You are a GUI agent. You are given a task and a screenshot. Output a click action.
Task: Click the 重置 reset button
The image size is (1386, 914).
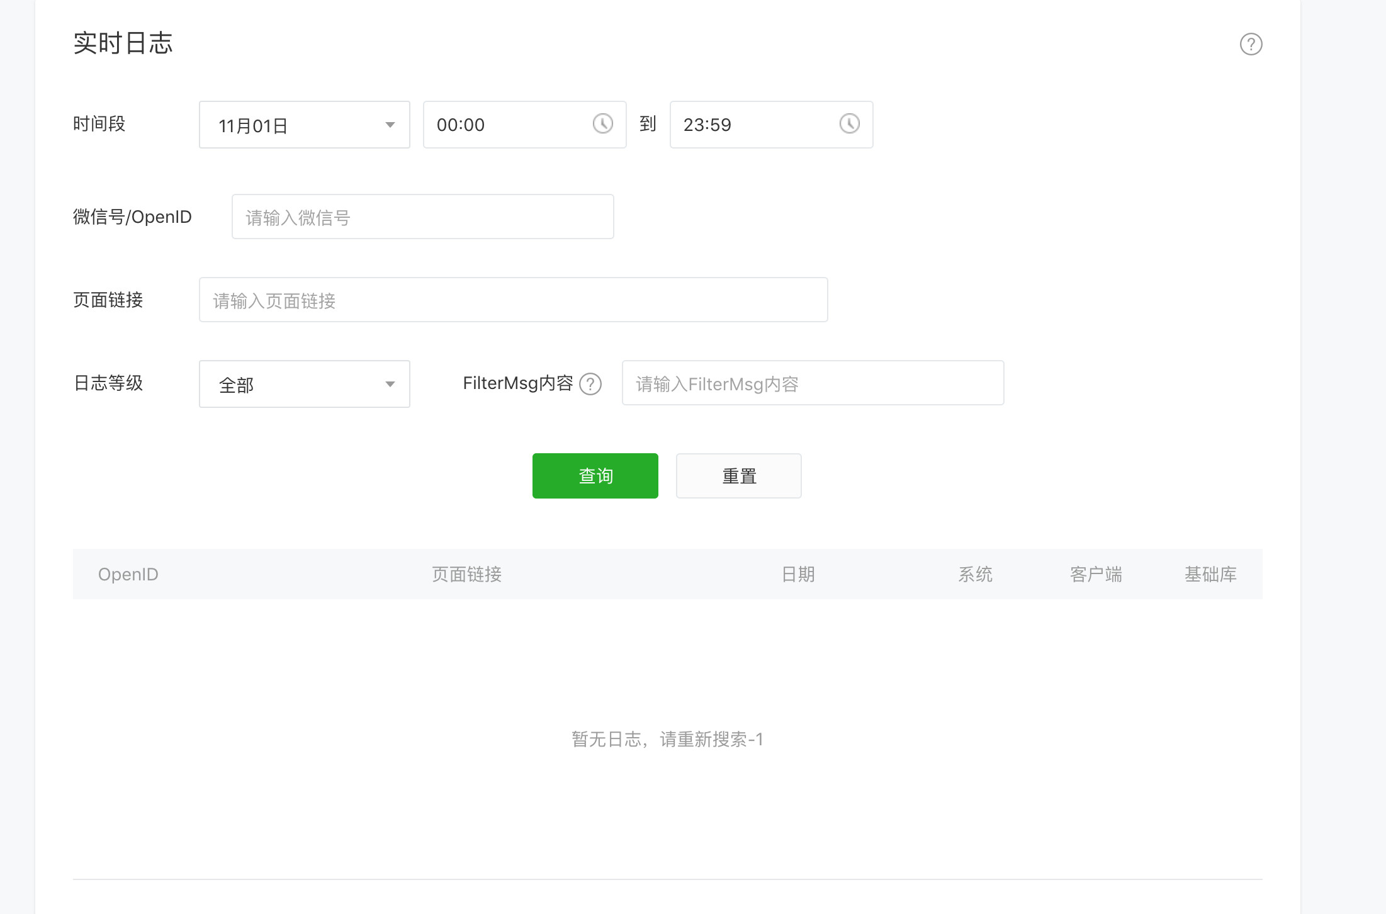pyautogui.click(x=738, y=476)
